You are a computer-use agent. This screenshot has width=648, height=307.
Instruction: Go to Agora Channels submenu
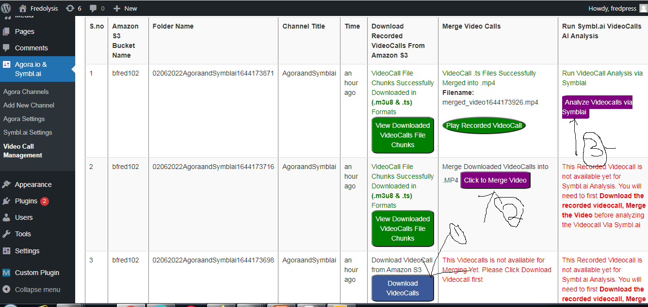(26, 92)
